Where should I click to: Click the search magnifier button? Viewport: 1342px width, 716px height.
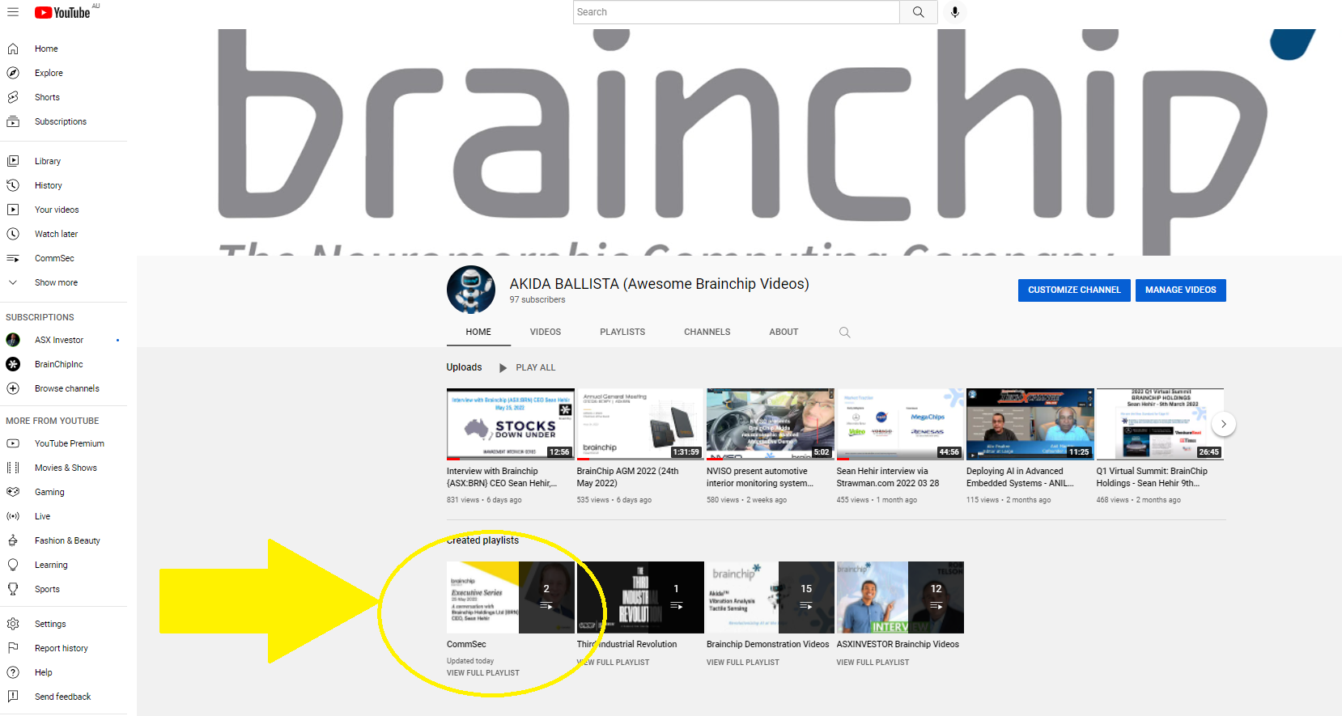coord(919,12)
